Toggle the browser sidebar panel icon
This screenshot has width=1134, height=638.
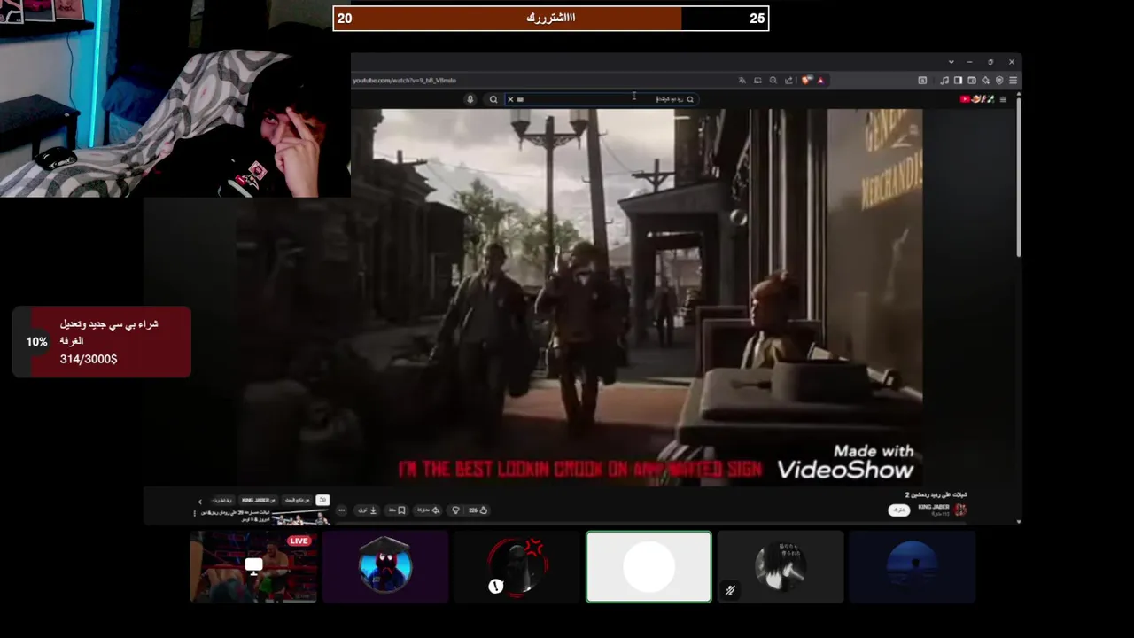tap(958, 81)
